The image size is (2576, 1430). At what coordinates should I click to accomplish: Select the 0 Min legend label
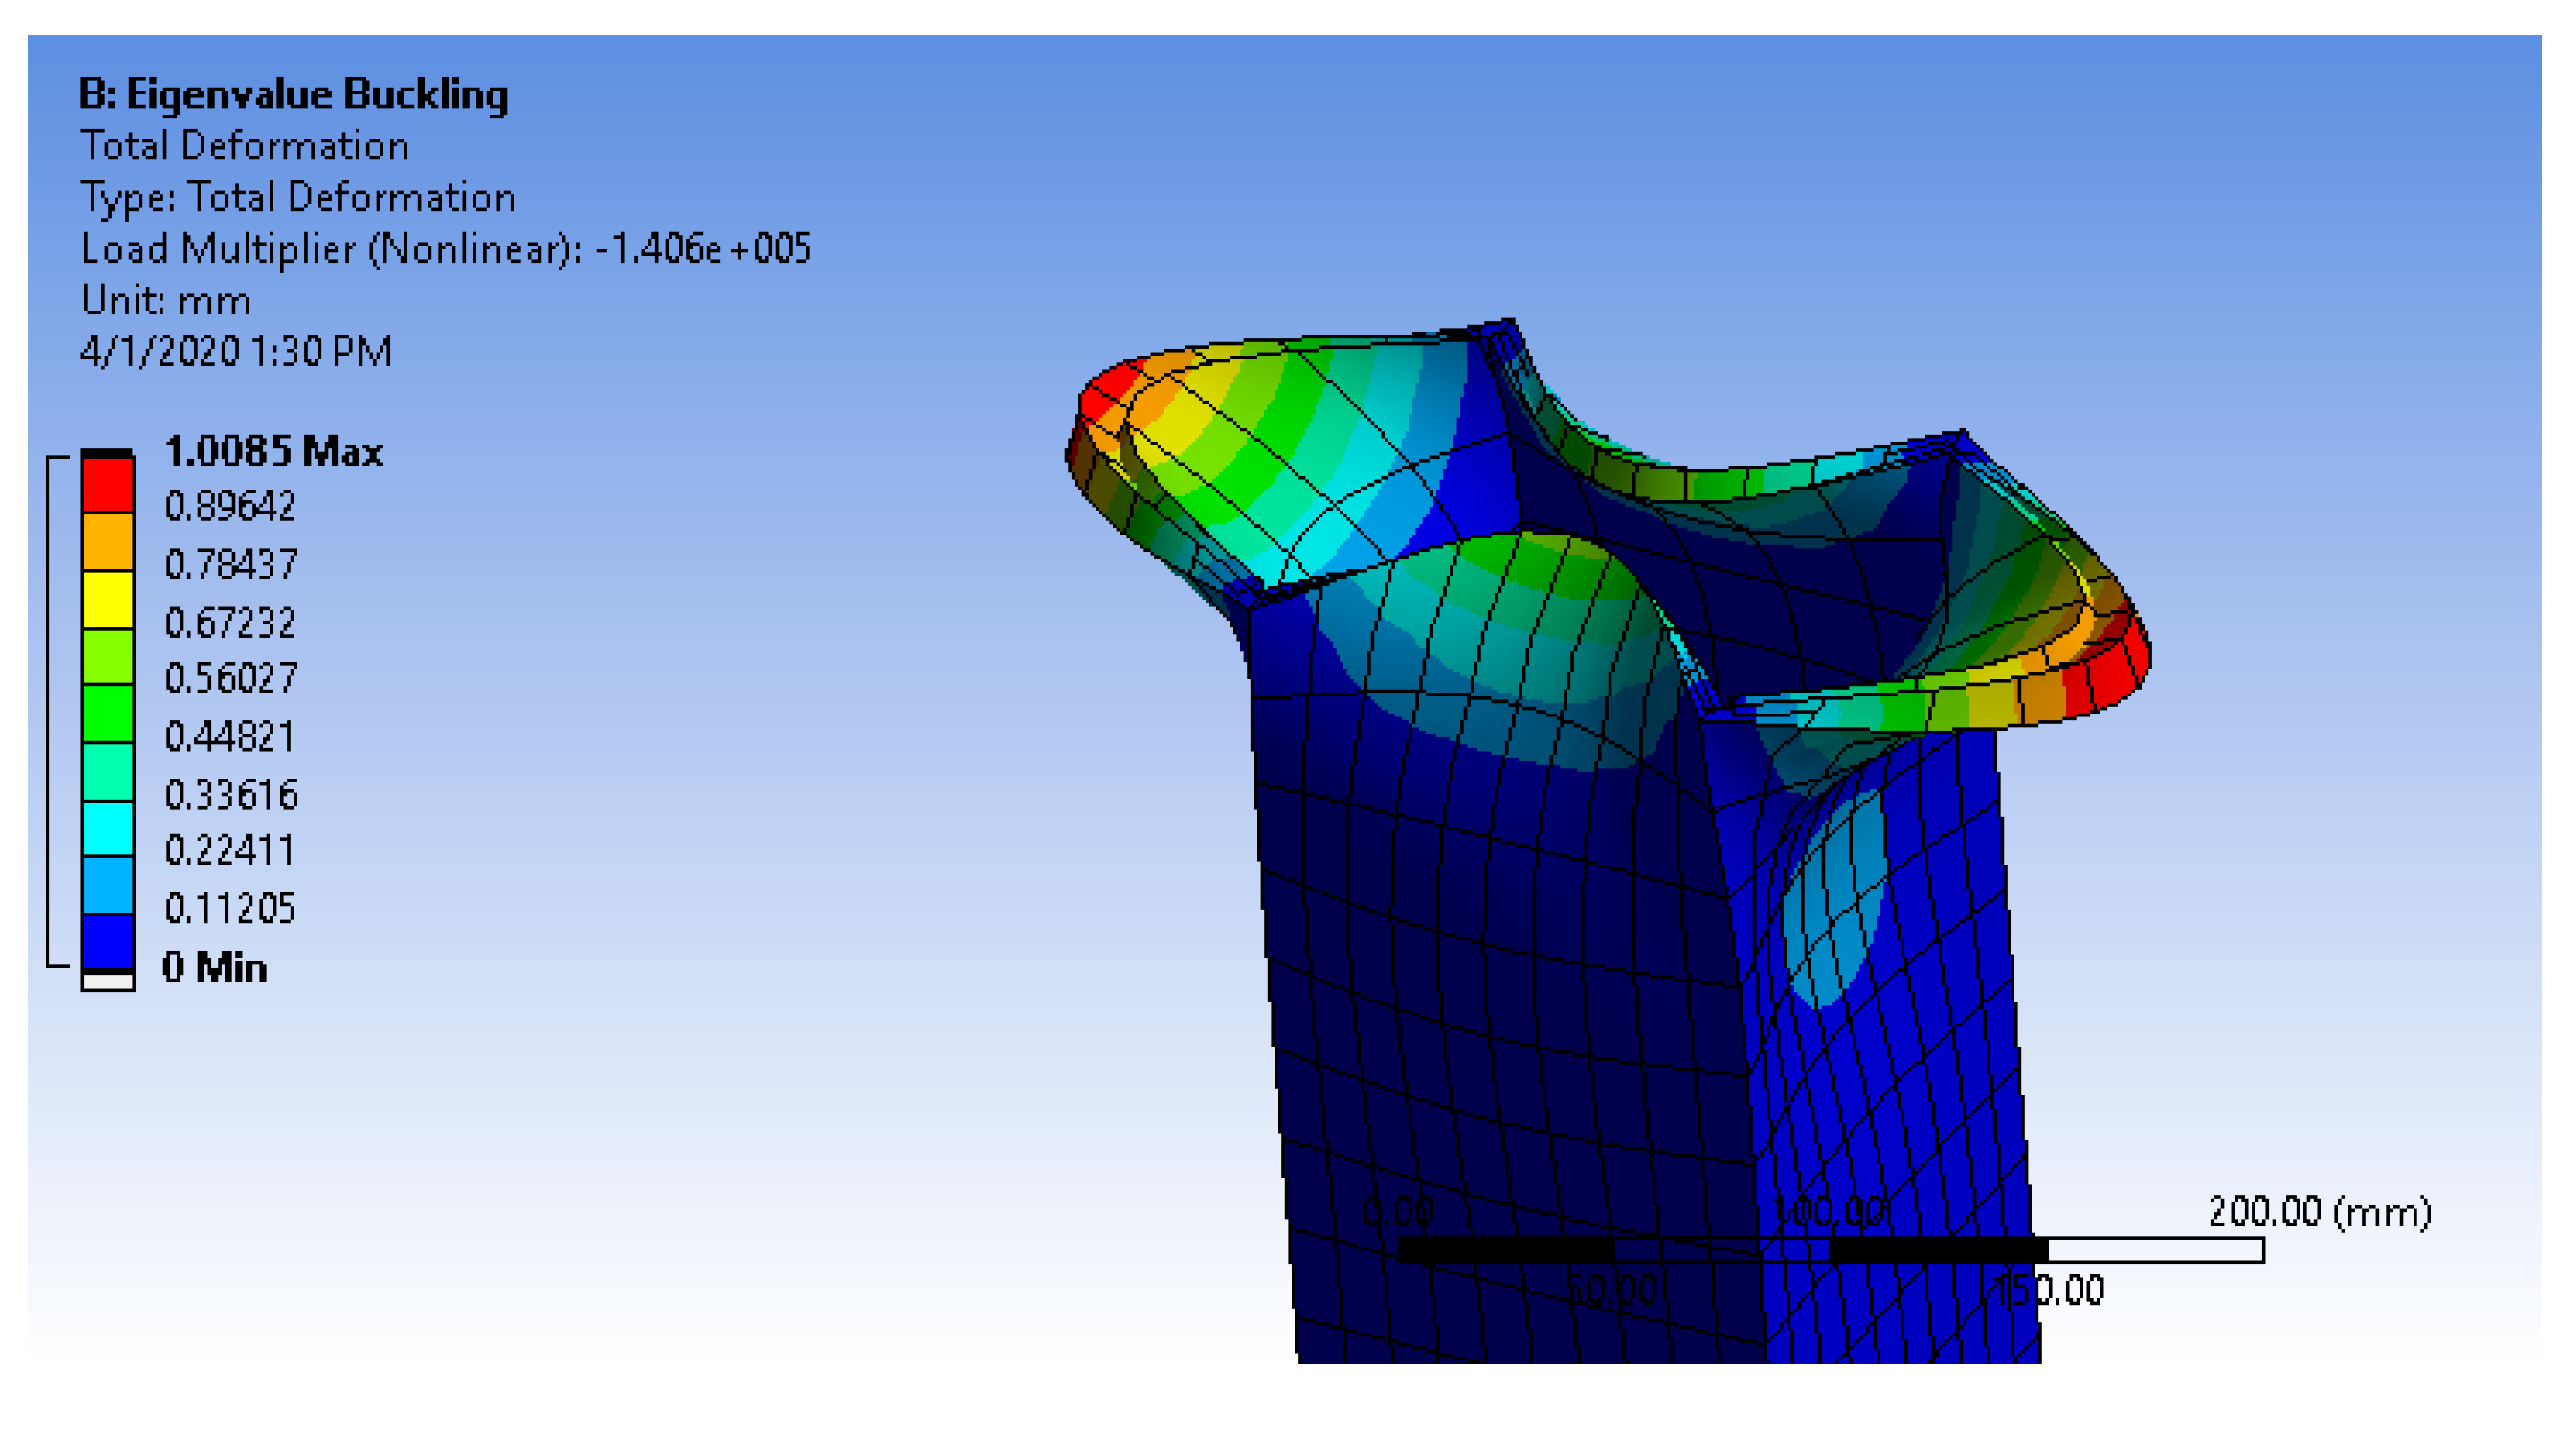click(x=214, y=967)
